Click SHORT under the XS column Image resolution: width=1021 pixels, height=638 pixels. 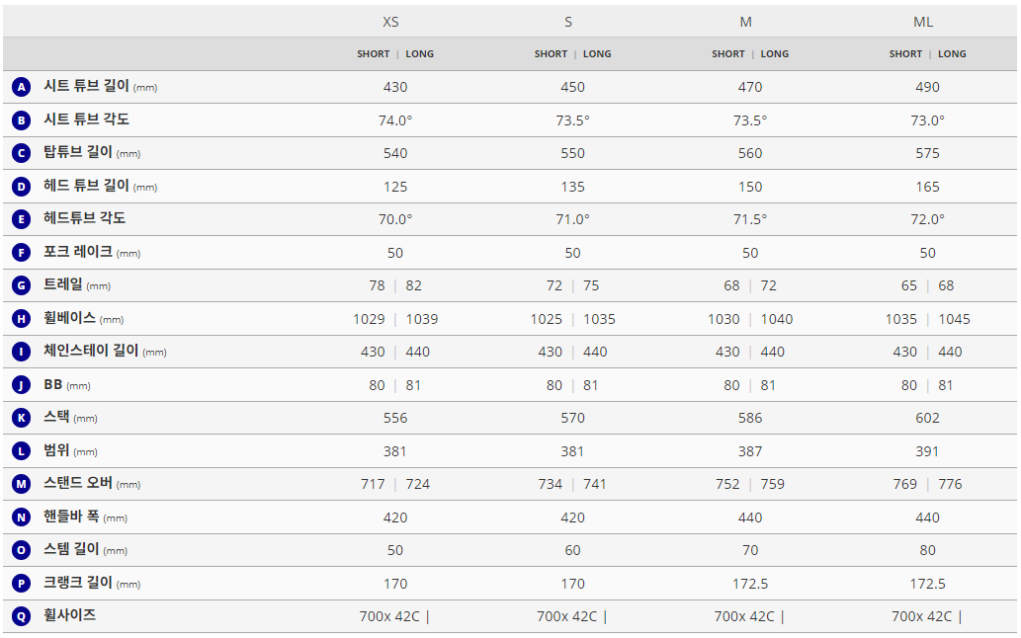click(x=374, y=54)
